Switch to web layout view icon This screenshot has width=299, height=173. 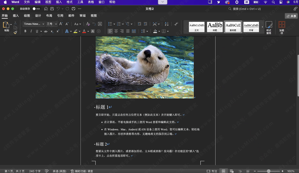[x=231, y=171]
